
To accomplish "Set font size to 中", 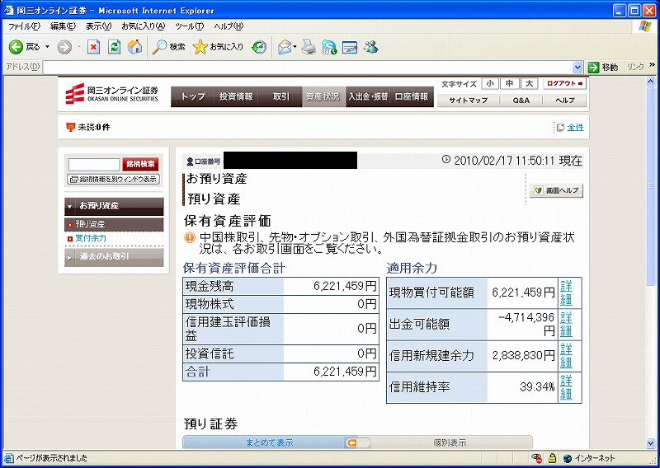I will point(510,83).
